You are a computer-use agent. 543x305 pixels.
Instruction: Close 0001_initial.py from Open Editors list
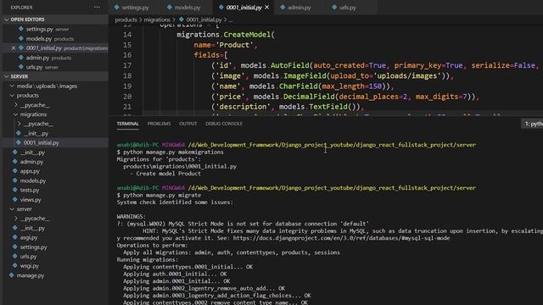(x=14, y=48)
